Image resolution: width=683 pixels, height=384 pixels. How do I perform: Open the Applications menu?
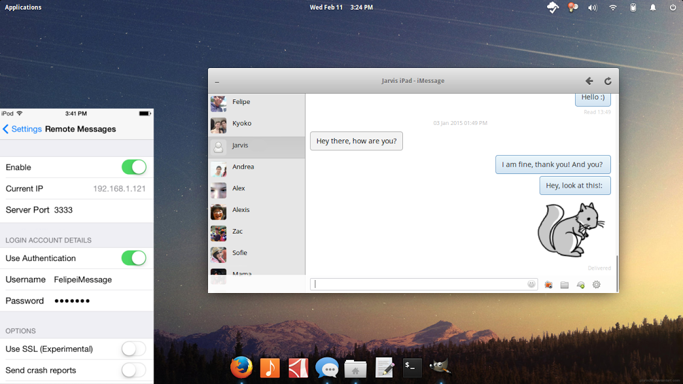coord(23,7)
